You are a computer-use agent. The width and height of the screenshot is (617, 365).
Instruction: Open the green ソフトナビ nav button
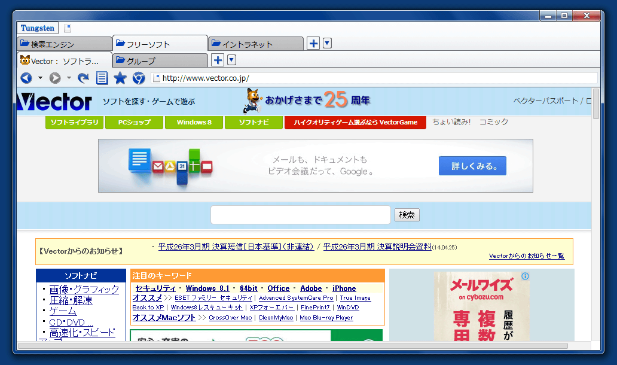254,123
